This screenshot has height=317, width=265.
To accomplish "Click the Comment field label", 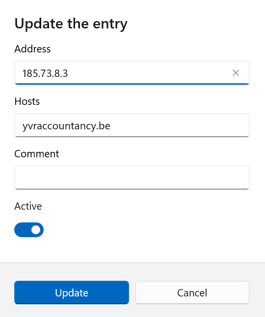I will tap(37, 154).
